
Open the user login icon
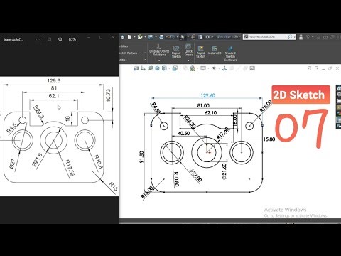click(x=301, y=37)
